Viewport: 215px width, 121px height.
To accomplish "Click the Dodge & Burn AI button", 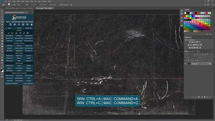I will coord(9,66).
